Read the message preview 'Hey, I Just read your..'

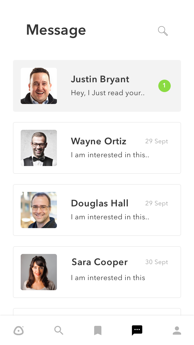[108, 93]
